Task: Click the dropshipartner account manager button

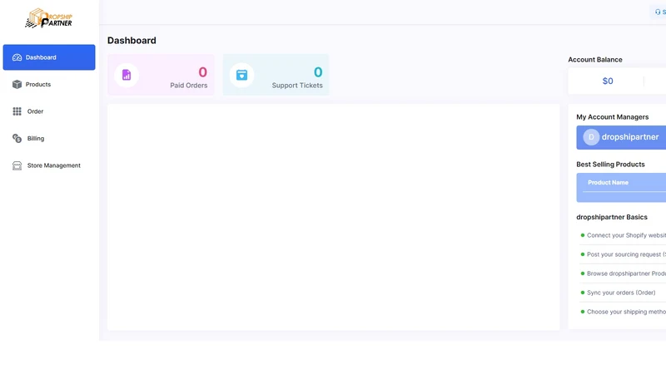Action: (x=621, y=137)
